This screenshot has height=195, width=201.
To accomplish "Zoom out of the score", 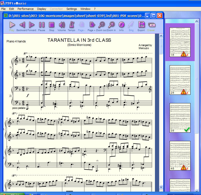I will point(101,26).
